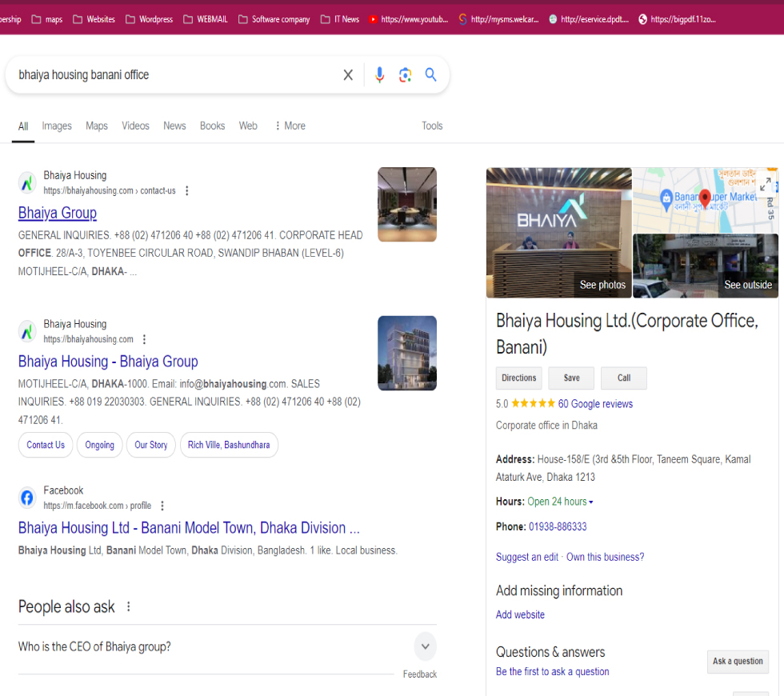The image size is (784, 696).
Task: Open the building render result thumbnail
Action: (x=407, y=353)
